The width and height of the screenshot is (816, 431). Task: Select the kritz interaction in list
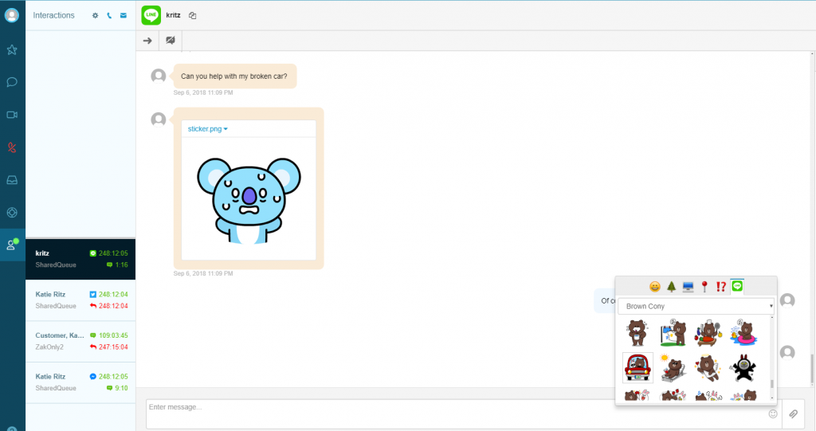coord(80,259)
